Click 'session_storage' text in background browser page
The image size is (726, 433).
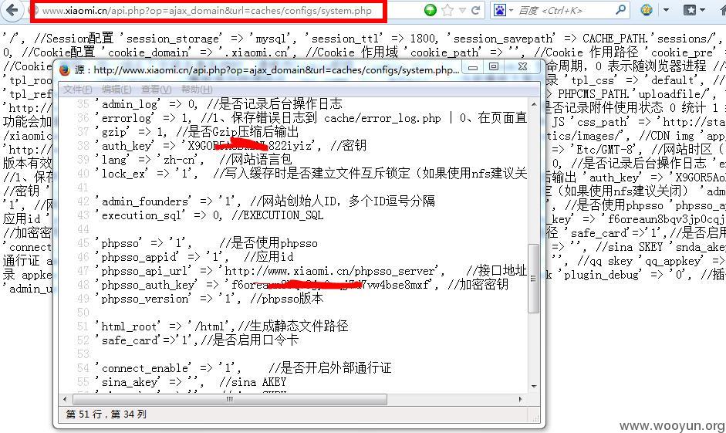pyautogui.click(x=173, y=39)
